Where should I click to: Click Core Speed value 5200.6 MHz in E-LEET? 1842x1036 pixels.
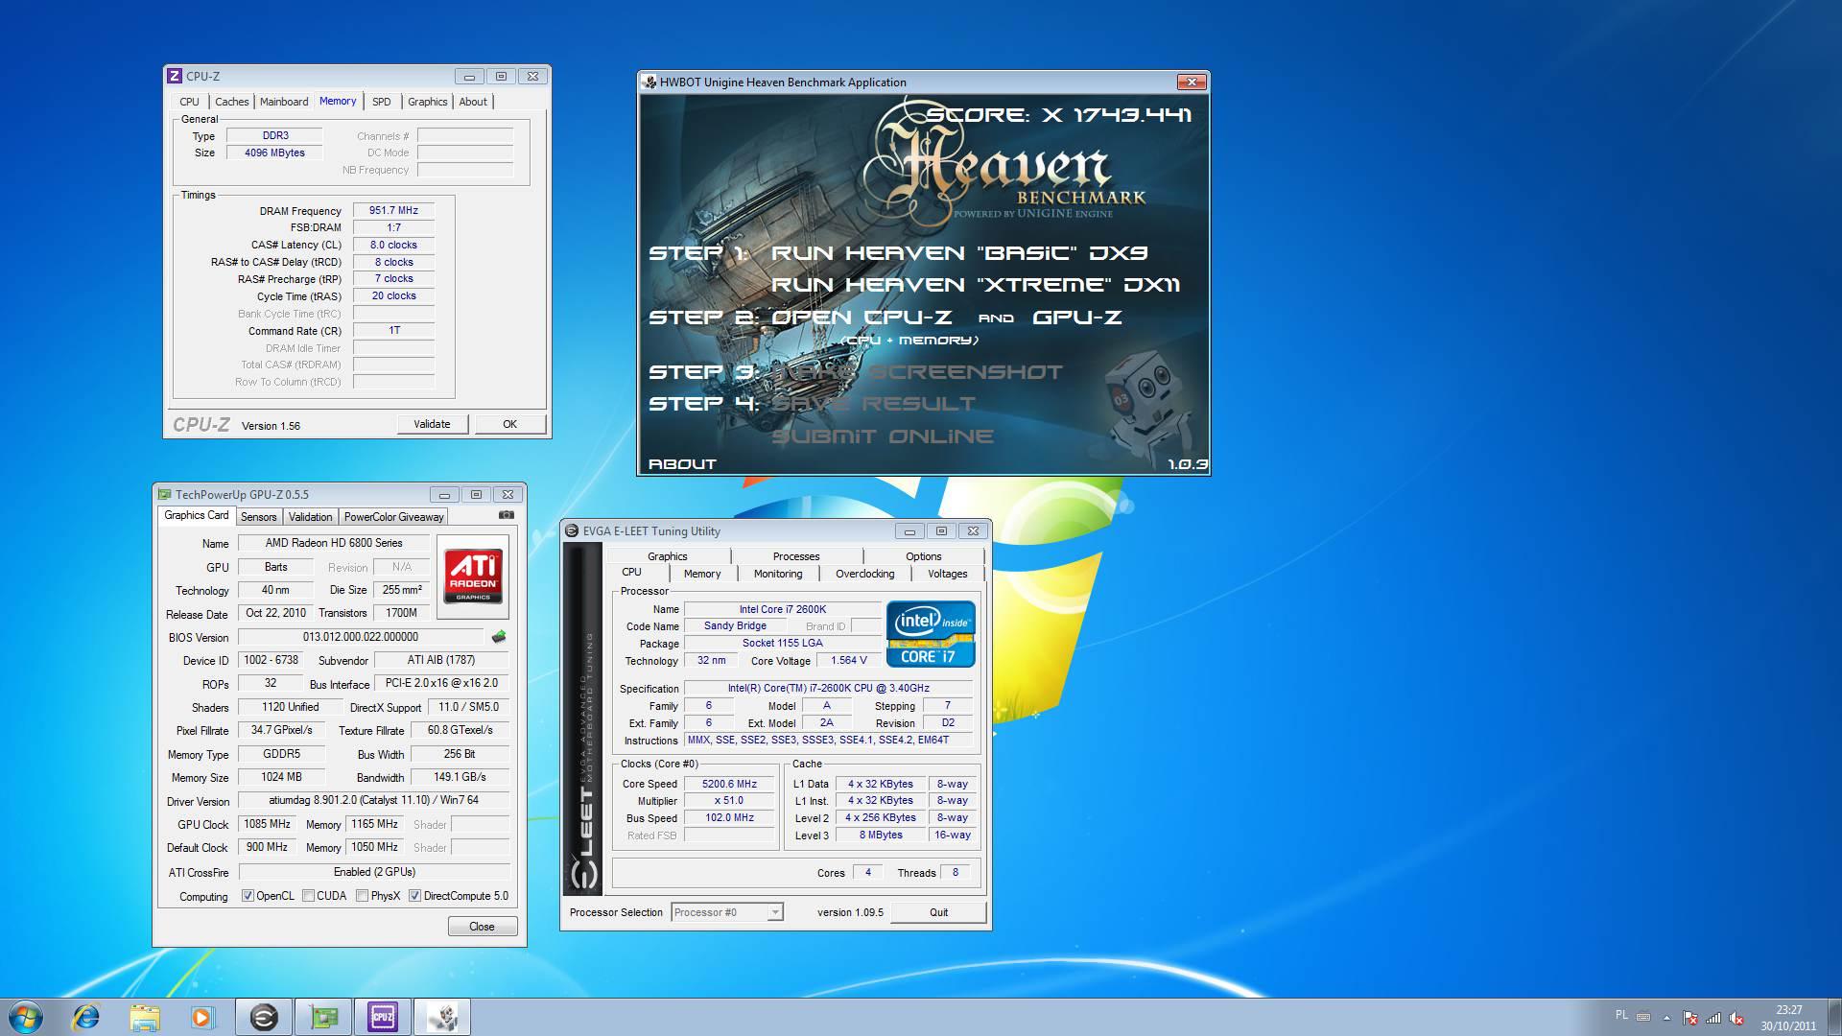[x=729, y=784]
